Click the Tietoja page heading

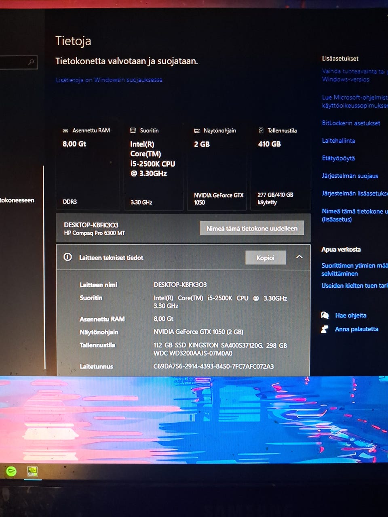[x=73, y=41]
